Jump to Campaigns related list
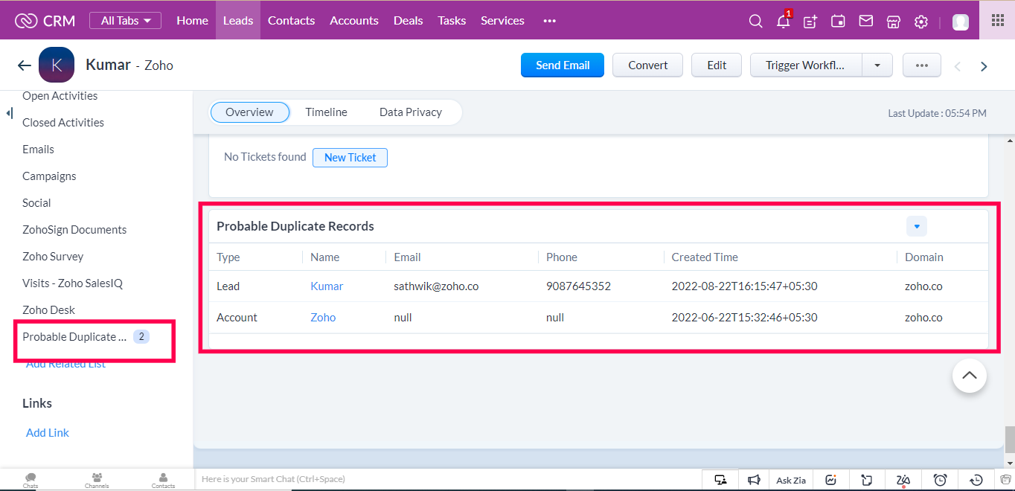Image resolution: width=1015 pixels, height=491 pixels. [49, 176]
